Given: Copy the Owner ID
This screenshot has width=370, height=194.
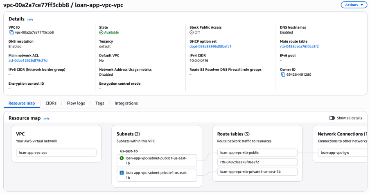Looking at the screenshot, I should [282, 74].
